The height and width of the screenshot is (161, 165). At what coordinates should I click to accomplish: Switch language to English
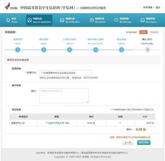(154, 32)
